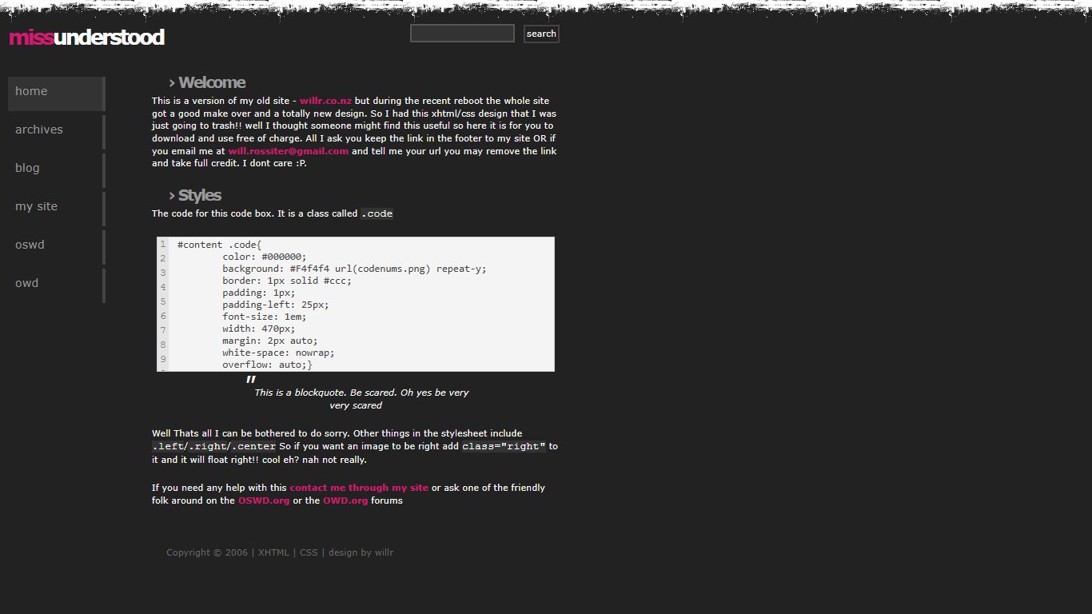The width and height of the screenshot is (1092, 614).
Task: Visit the OWD.org forum link
Action: [x=345, y=500]
